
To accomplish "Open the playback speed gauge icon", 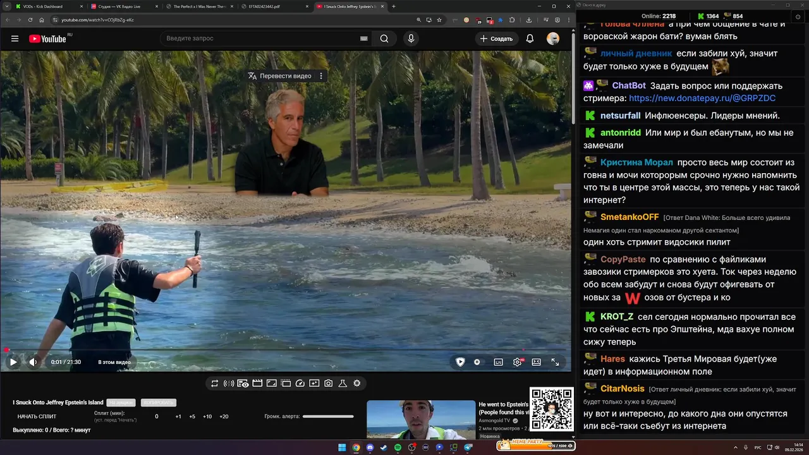I will click(x=300, y=384).
